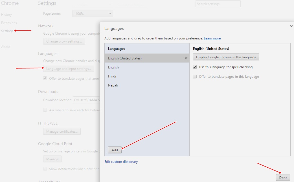Enable 'Use this language for spell checking'
Viewport: 294px width, 182px height.
tap(194, 67)
